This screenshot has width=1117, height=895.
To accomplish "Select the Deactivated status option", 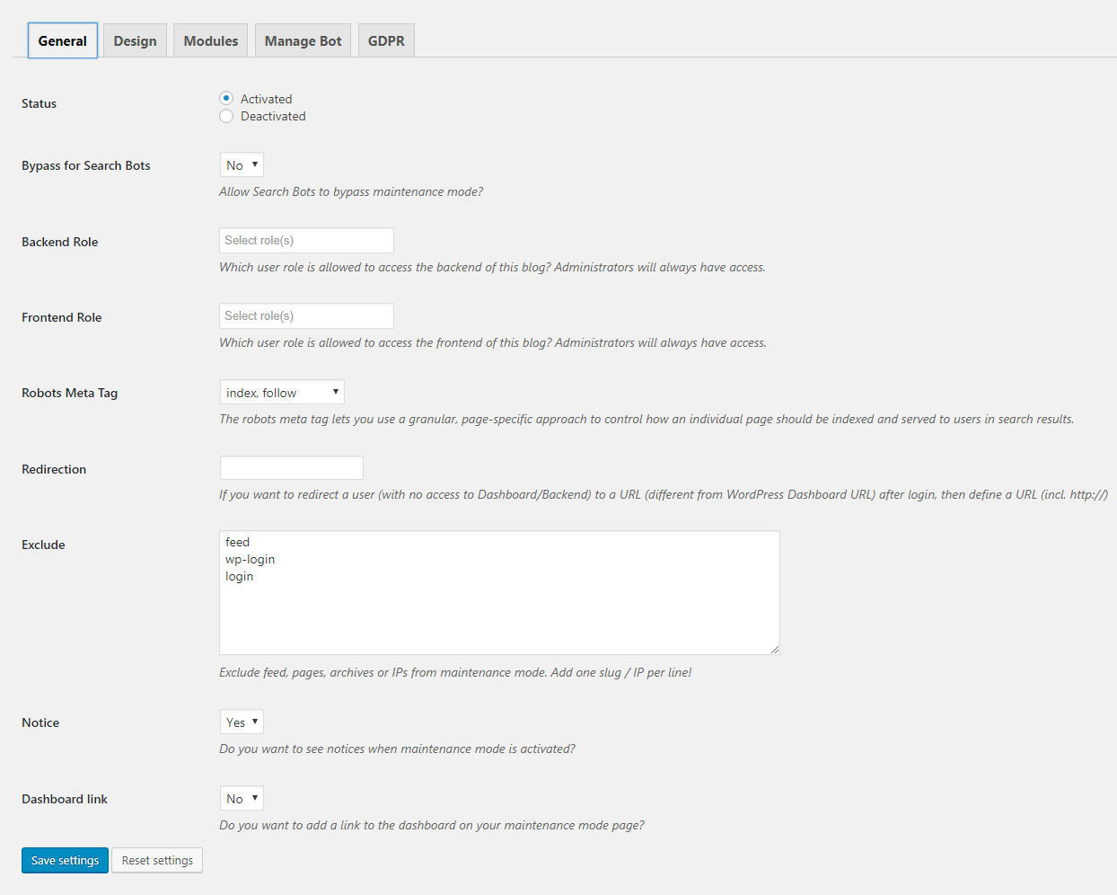I will [x=226, y=116].
